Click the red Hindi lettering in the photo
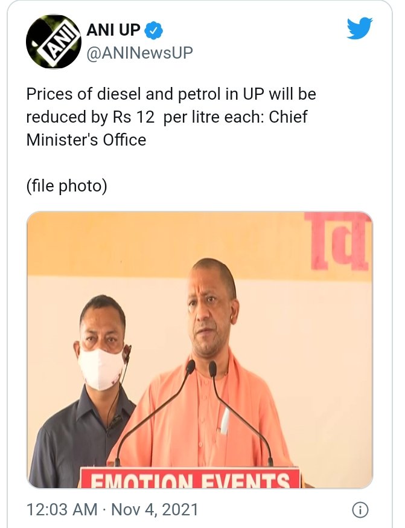Screen dimensions: 405x528 tap(340, 242)
